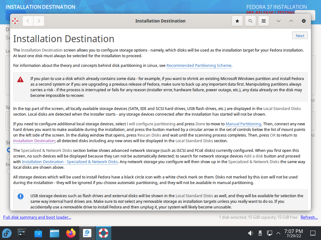
Task: Open Recommended Partitioning Scheme link
Action: (199, 66)
